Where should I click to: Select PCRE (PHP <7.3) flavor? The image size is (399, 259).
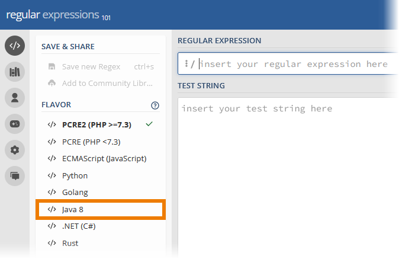(x=92, y=142)
